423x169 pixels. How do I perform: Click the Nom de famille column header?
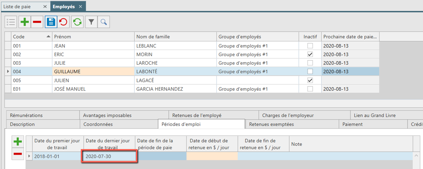coord(175,36)
